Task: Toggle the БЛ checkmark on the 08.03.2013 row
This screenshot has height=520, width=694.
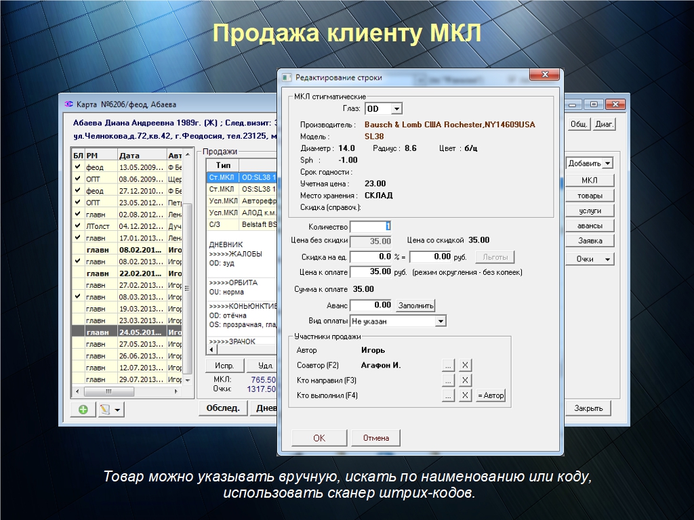Action: (x=77, y=297)
